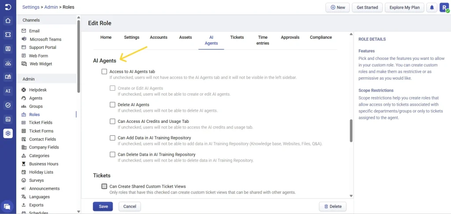Image resolution: width=451 pixels, height=214 pixels.
Task: Open the Settings gear icon in left rail
Action: 8,133
